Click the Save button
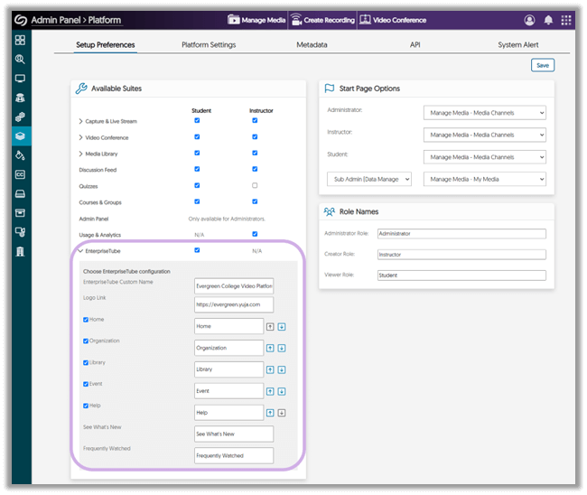The width and height of the screenshot is (587, 495). (542, 65)
